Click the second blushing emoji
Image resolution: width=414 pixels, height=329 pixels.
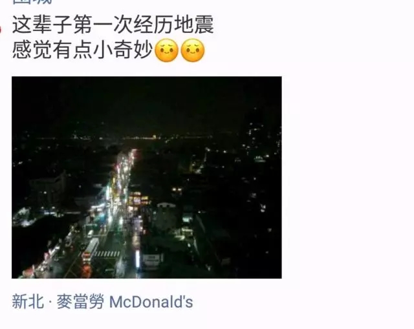point(193,50)
